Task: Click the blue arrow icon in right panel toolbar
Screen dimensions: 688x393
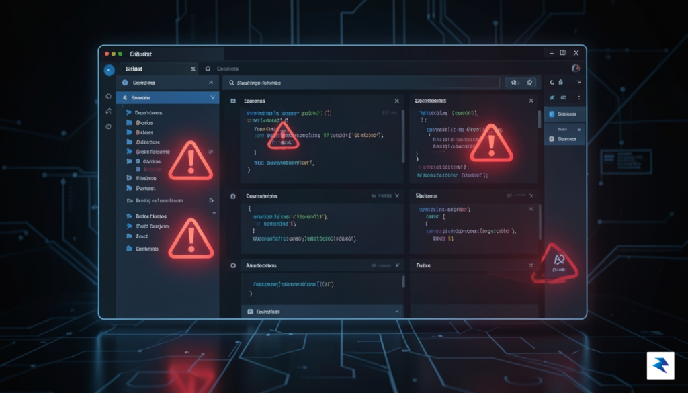Action: tap(552, 98)
